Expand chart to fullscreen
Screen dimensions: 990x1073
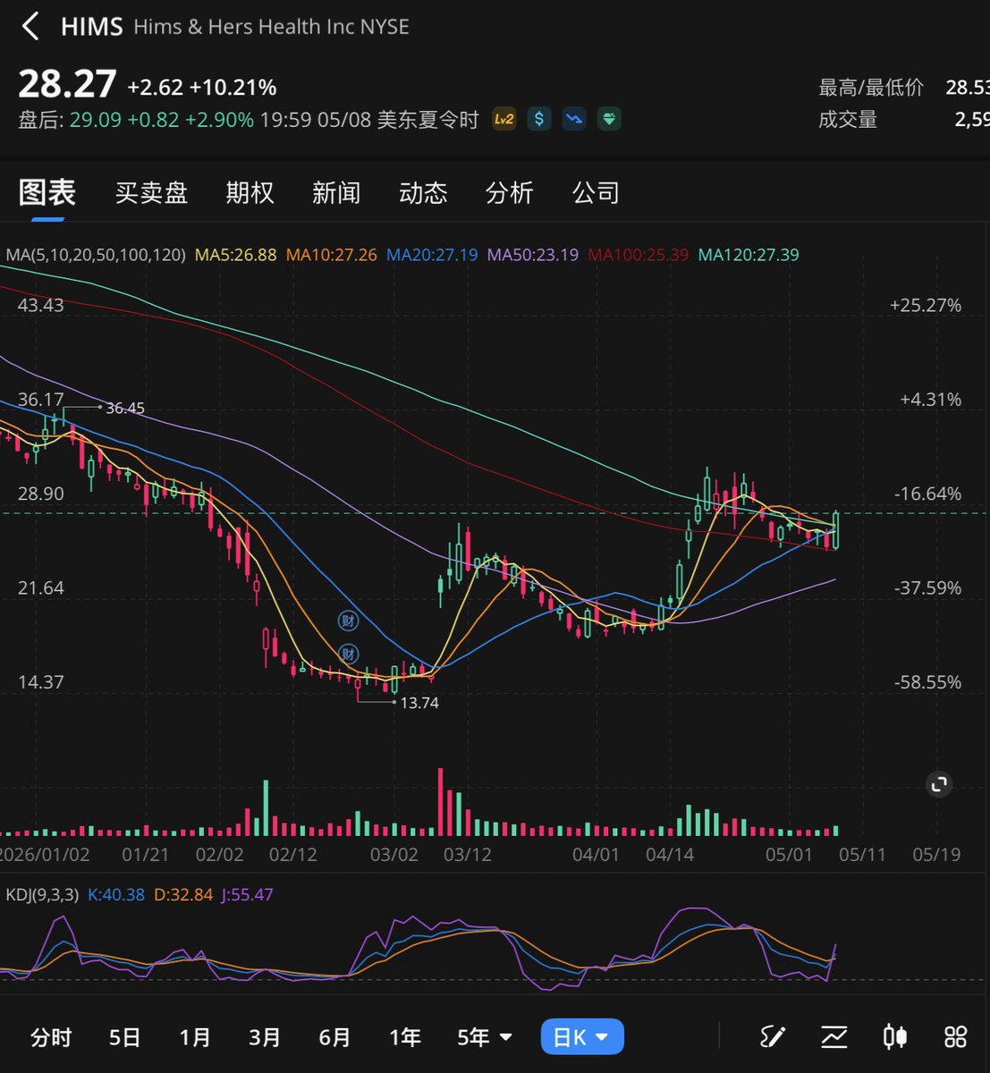[x=939, y=784]
